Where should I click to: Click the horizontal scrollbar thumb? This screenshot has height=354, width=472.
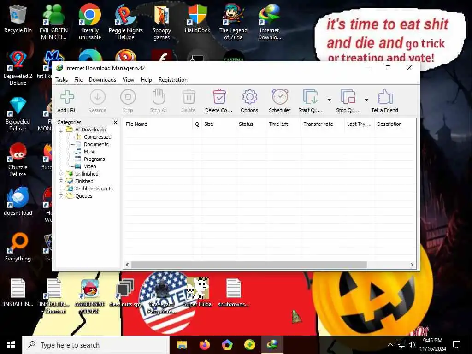pos(249,265)
